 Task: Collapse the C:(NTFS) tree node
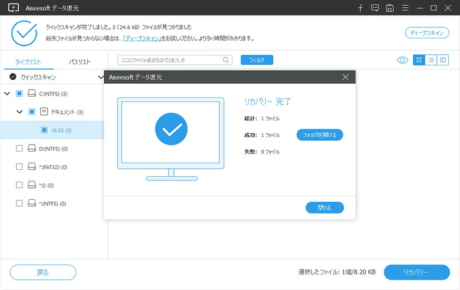7,94
